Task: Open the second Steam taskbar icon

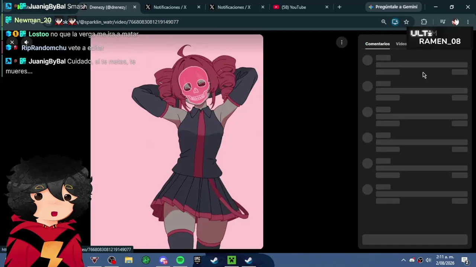Action: coord(248,260)
